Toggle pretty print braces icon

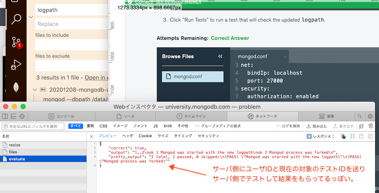352,136
